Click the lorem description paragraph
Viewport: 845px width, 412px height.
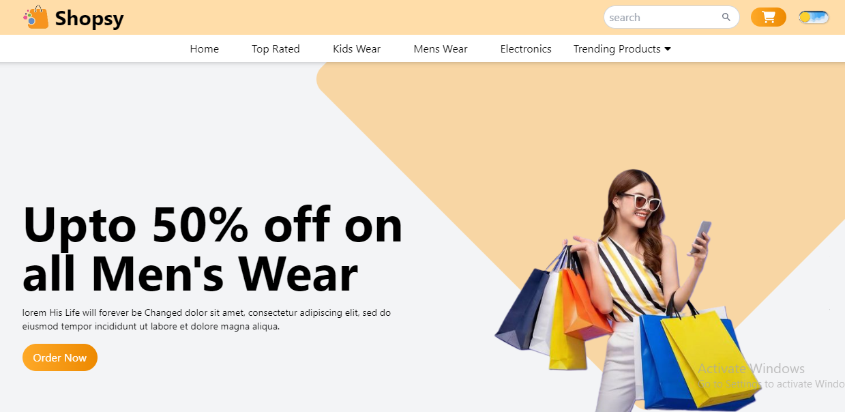[207, 319]
